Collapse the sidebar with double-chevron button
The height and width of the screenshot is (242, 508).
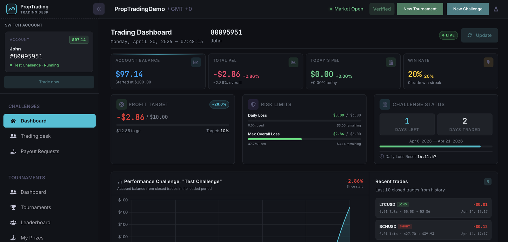tap(99, 9)
